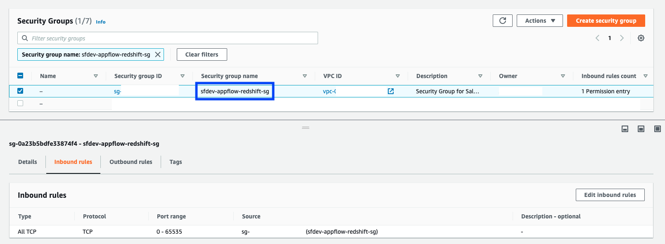Click the '1 Permission entry' cell
The image size is (665, 244).
[x=606, y=91]
